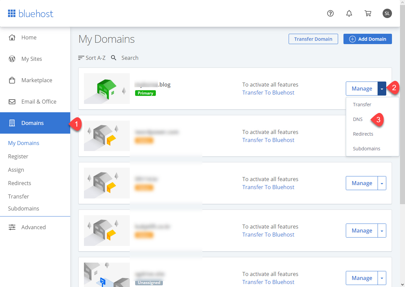Click into the Search domains field
405x287 pixels.
[x=130, y=58]
